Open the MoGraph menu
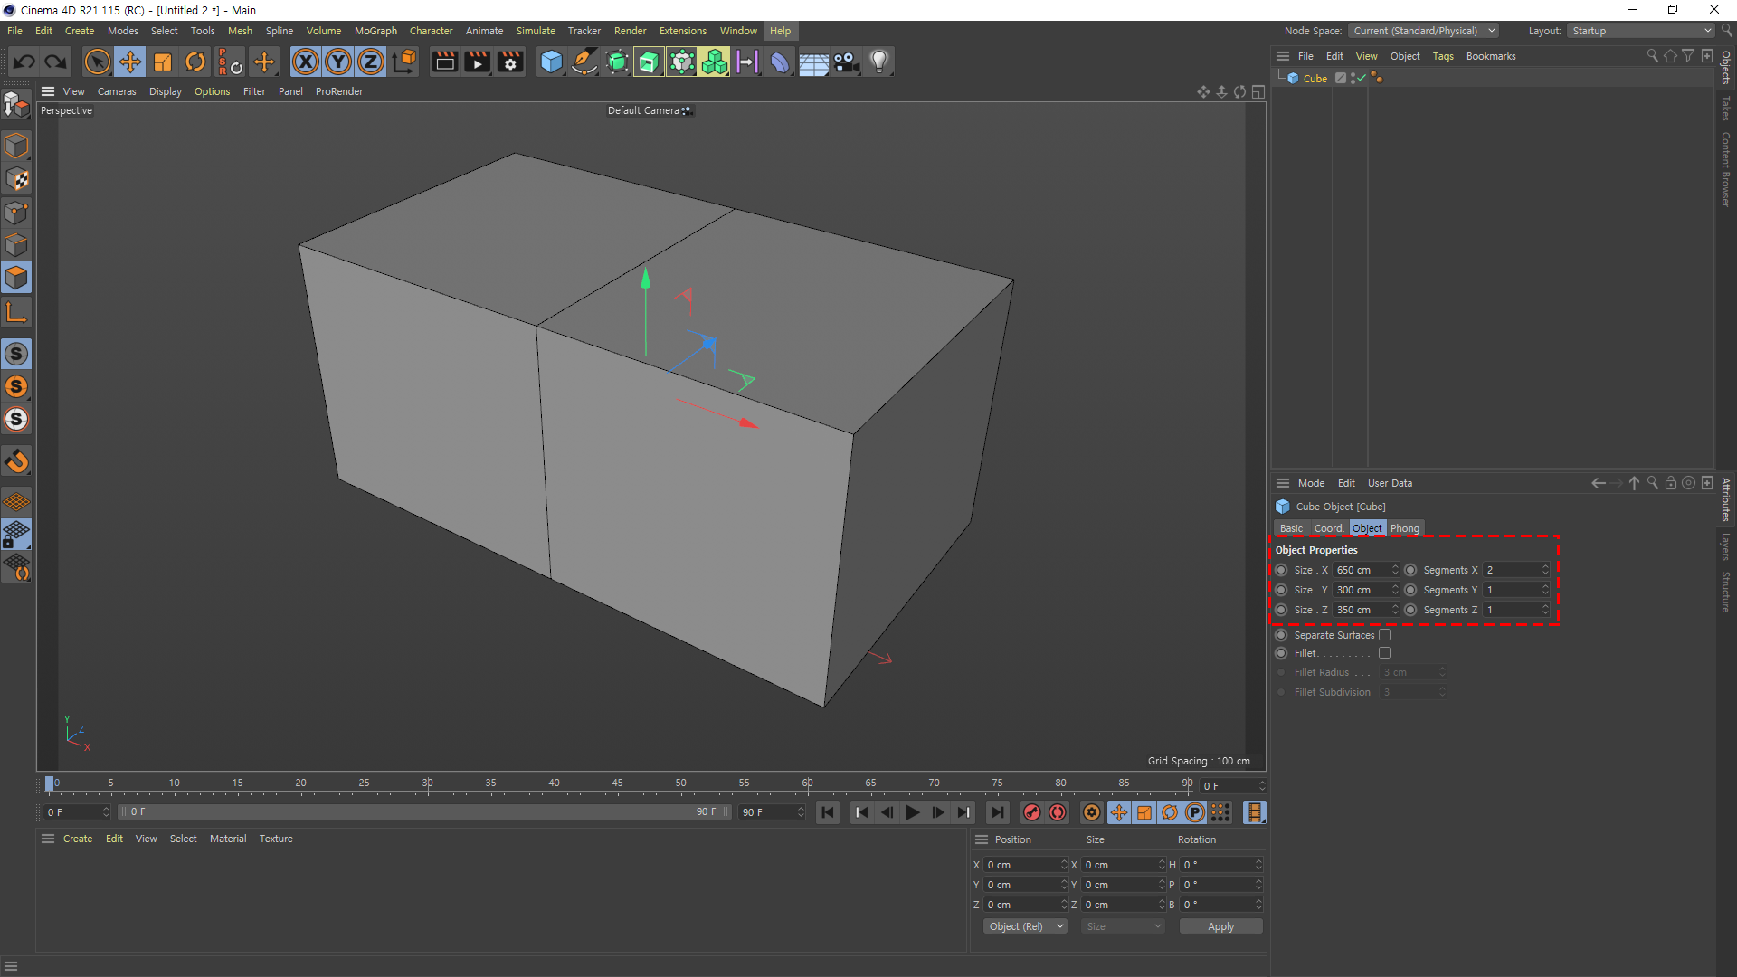Viewport: 1737px width, 977px height. click(375, 31)
